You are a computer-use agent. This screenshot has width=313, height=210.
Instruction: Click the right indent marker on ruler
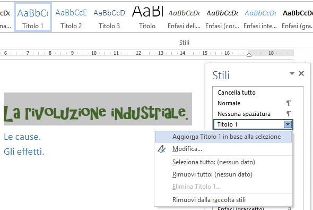[249, 54]
